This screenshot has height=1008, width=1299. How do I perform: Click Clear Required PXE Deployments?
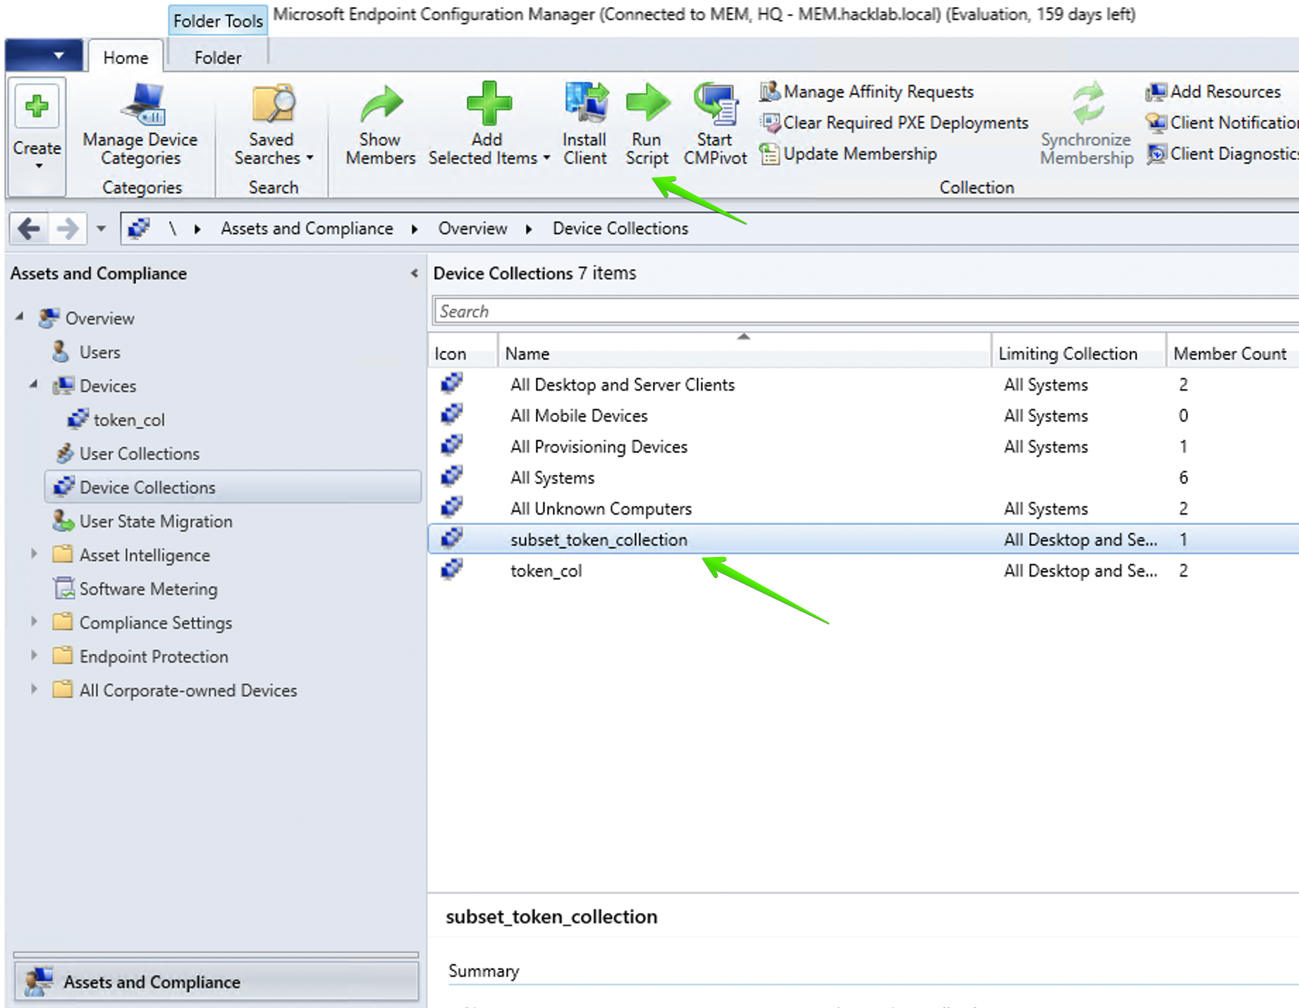coord(894,123)
